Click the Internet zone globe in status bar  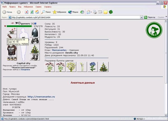135,119
